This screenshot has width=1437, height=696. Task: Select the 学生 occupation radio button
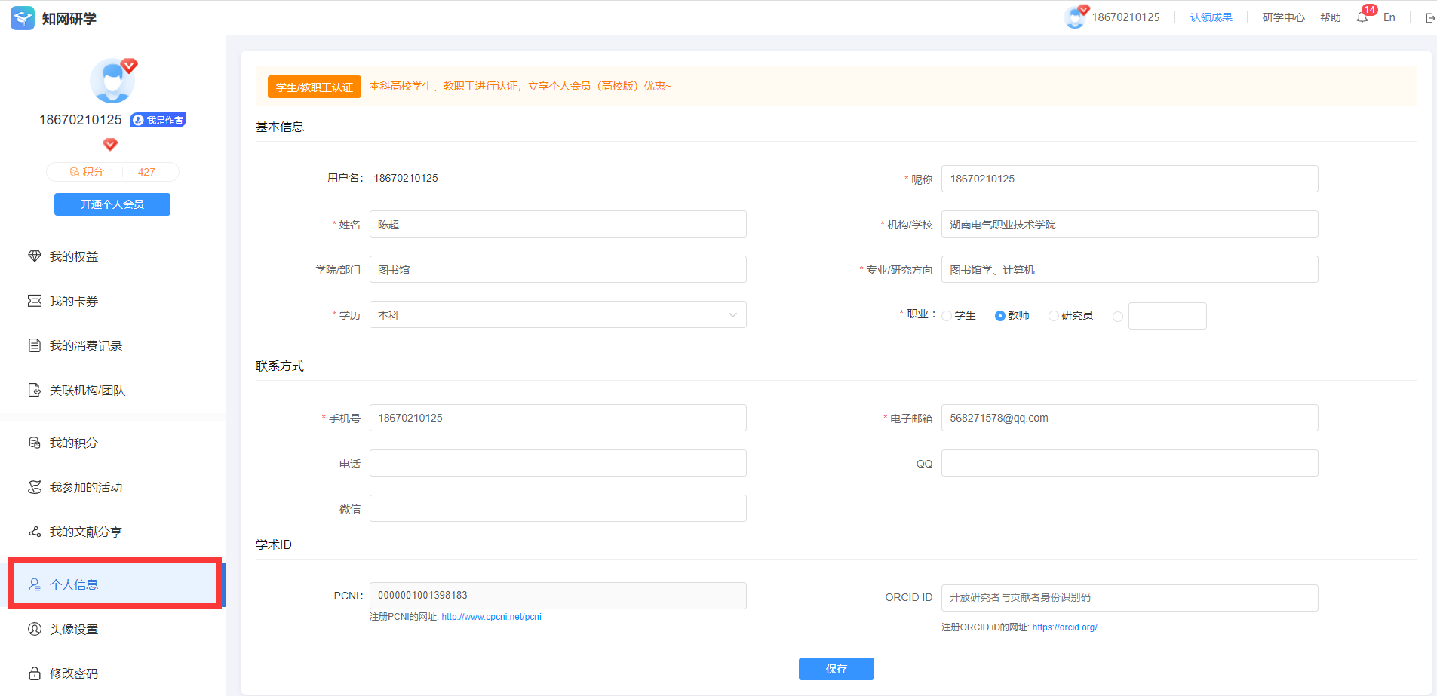(947, 316)
